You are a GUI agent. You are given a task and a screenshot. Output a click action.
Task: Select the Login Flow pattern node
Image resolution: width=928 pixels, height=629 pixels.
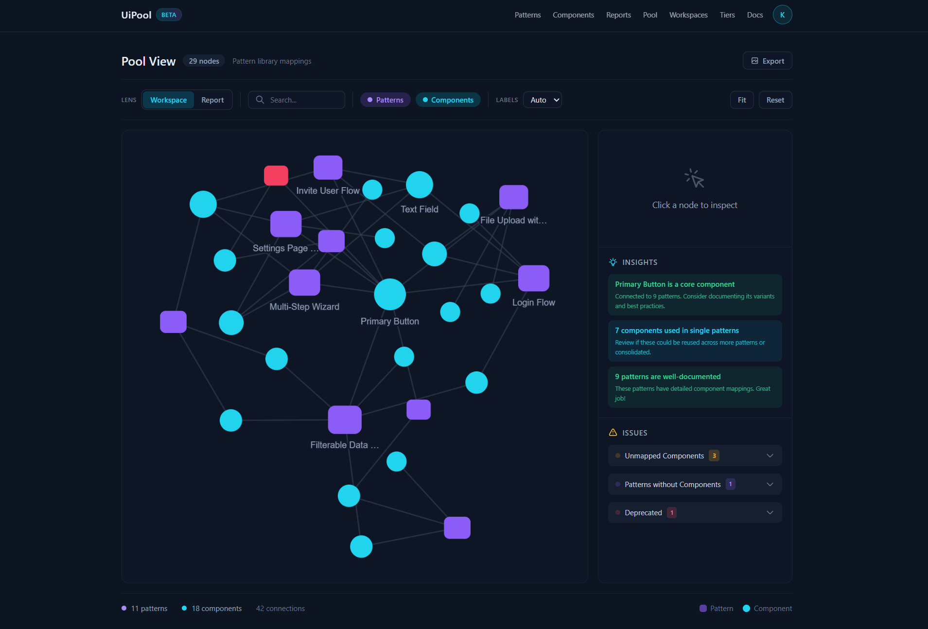(534, 278)
